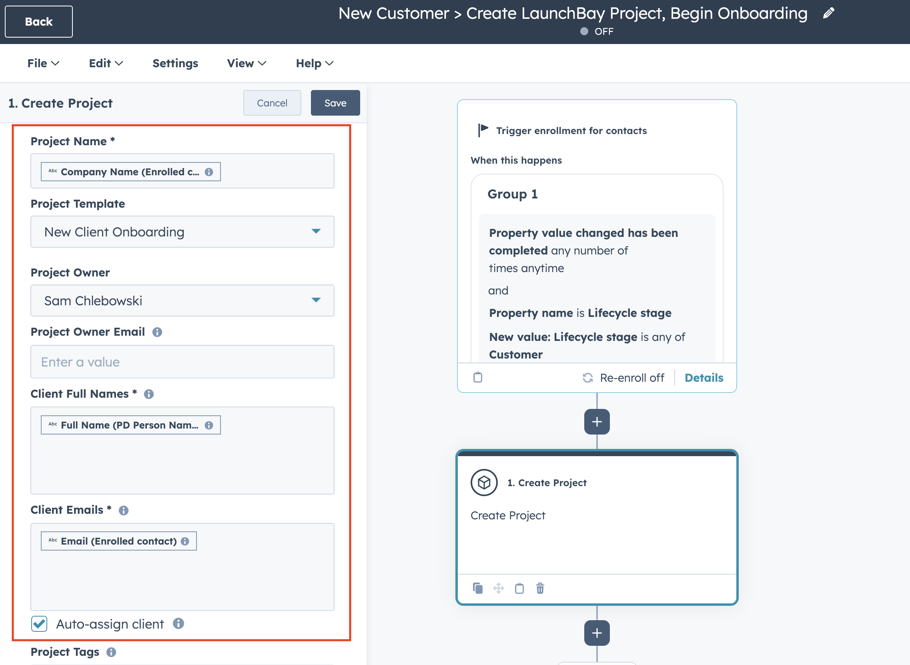Viewport: 910px width, 665px height.
Task: Click the pencil icon to rename workflow
Action: (x=829, y=13)
